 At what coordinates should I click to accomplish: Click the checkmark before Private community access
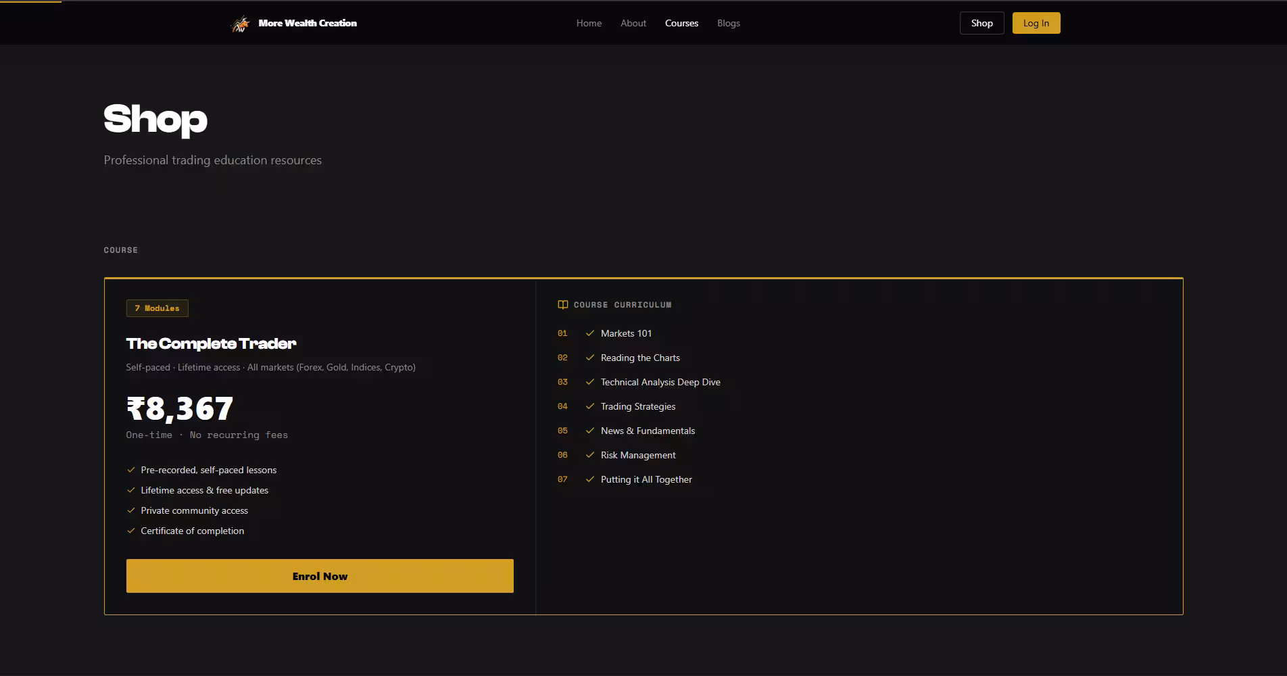131,510
